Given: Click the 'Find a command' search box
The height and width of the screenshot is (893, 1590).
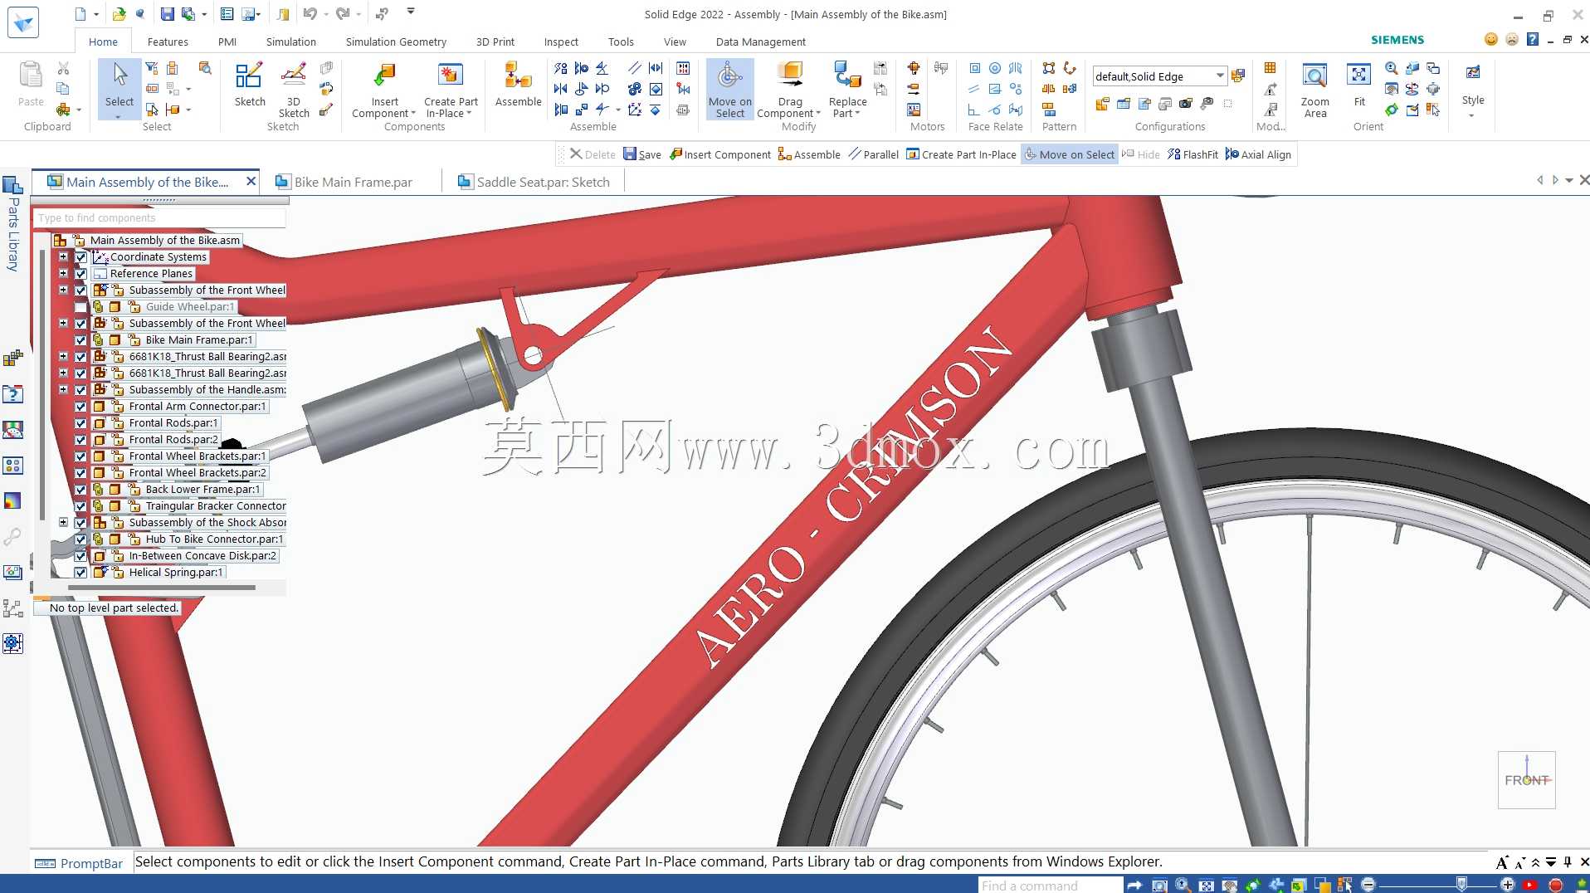Looking at the screenshot, I should pyautogui.click(x=1050, y=886).
